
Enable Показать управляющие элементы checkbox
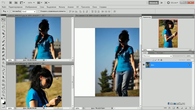tap(39, 11)
